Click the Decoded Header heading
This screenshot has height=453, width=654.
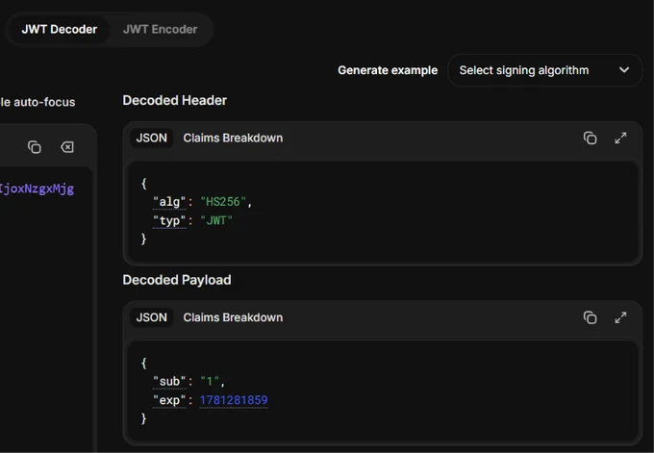(175, 101)
